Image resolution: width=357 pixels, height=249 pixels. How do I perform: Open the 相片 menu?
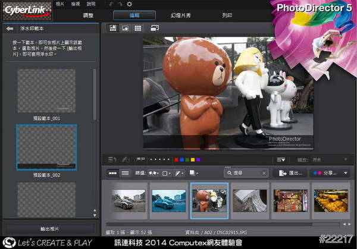[60, 4]
